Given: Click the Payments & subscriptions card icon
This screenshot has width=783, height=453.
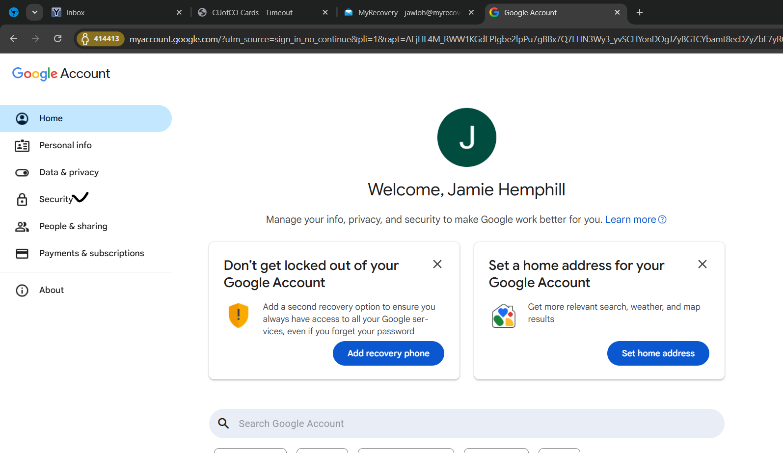Looking at the screenshot, I should point(22,254).
